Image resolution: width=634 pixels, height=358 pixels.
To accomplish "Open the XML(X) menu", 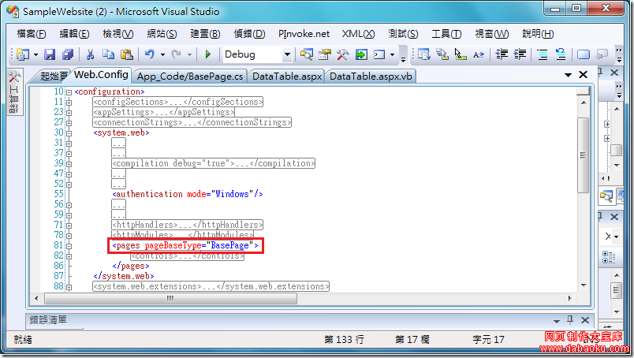I will pos(358,34).
